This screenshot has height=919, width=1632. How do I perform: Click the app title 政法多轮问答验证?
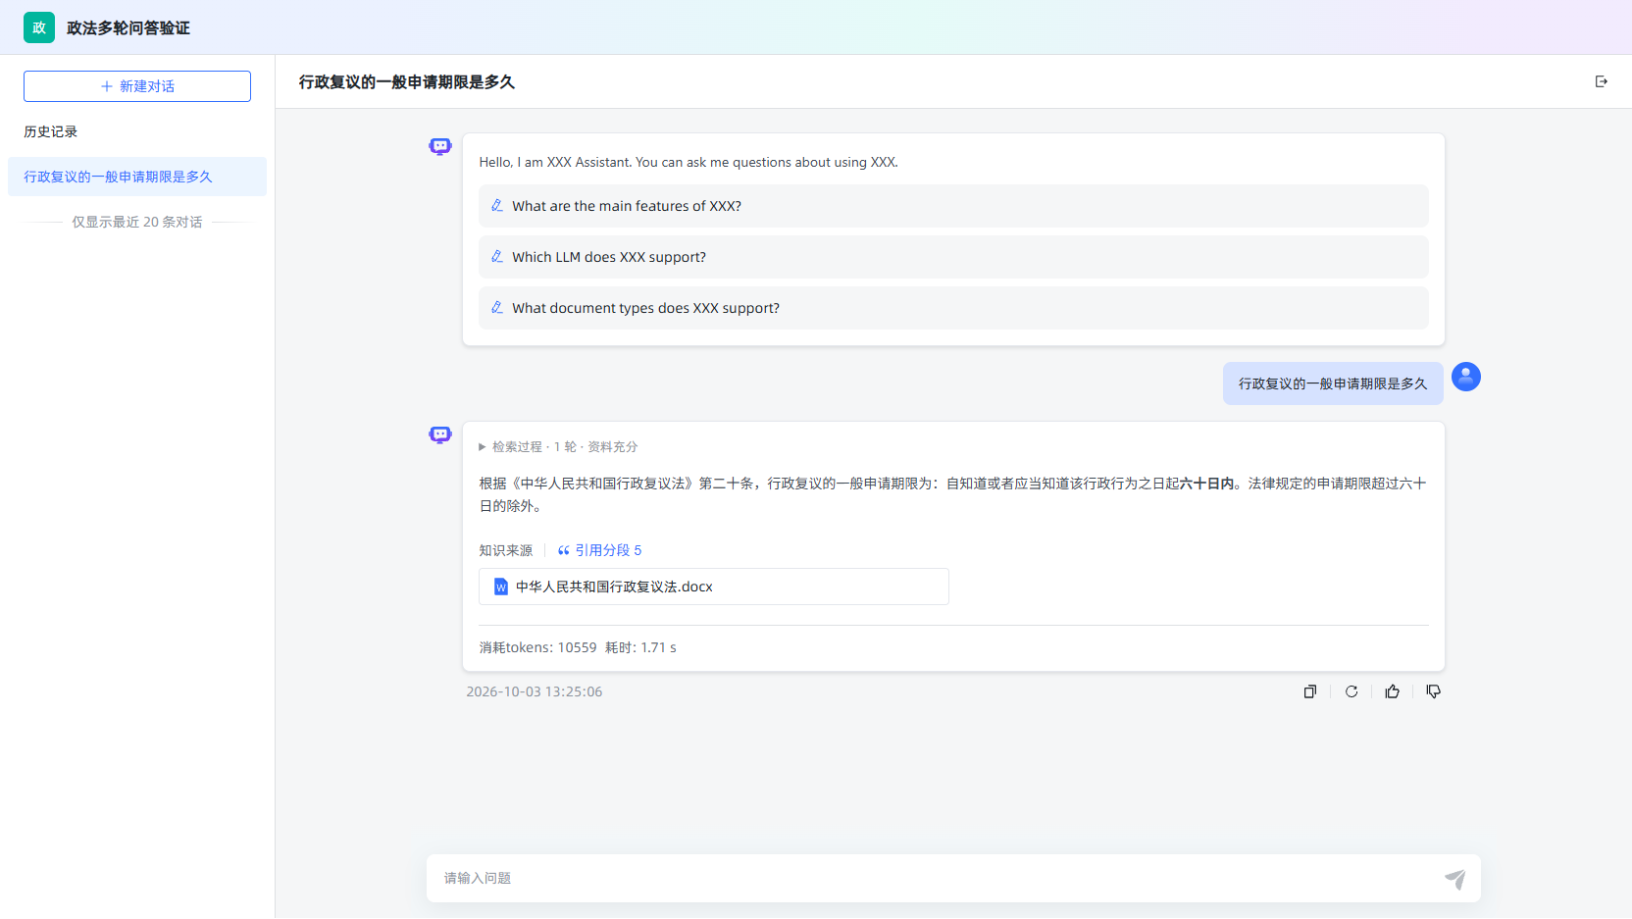click(x=128, y=27)
